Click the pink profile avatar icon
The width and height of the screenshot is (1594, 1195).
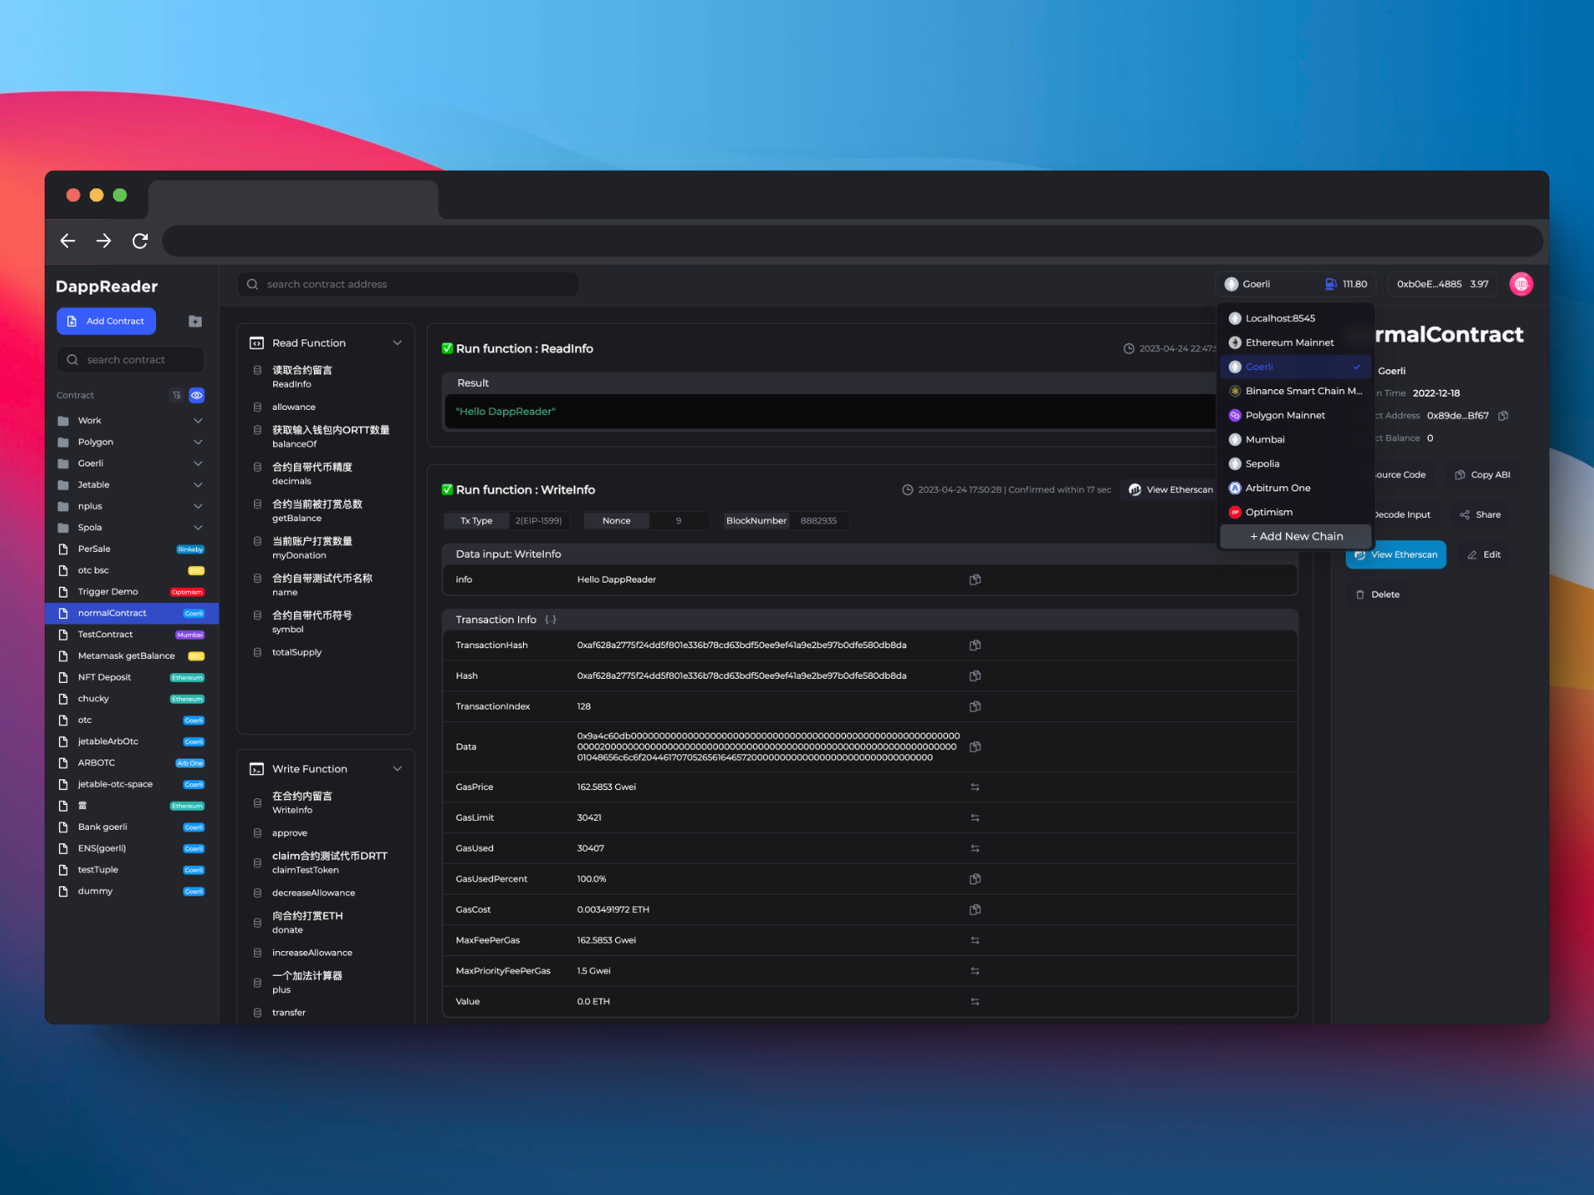[x=1521, y=284]
